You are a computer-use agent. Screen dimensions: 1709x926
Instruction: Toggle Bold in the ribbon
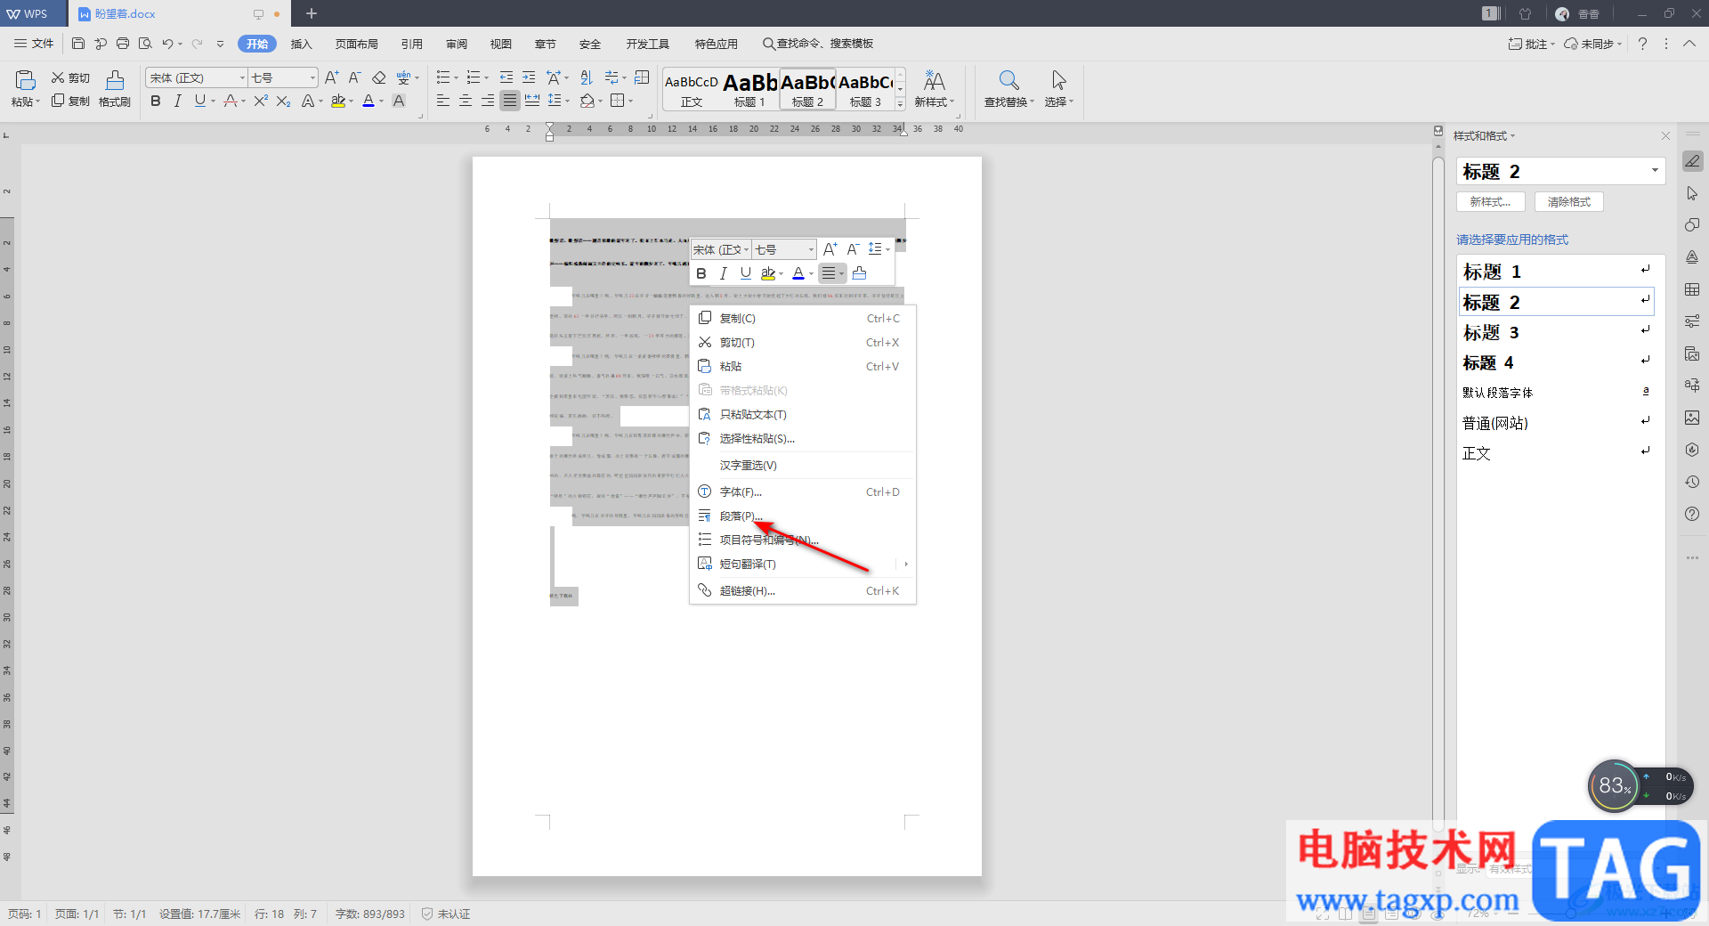click(156, 102)
